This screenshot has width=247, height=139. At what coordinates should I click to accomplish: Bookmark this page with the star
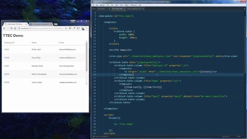click(66, 28)
